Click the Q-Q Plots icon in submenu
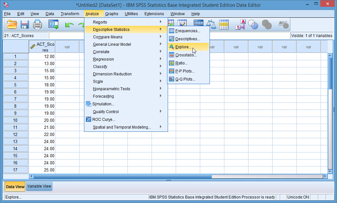Screen dimensions: 337x203 point(171,79)
